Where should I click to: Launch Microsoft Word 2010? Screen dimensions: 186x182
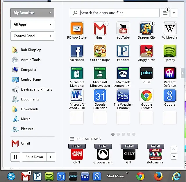[77, 95]
